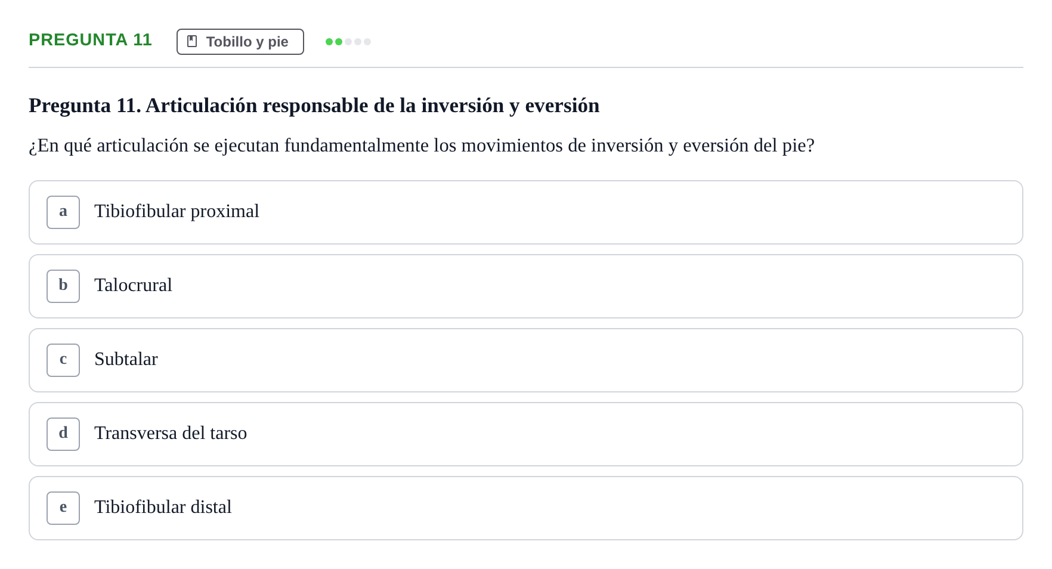Choose the answer Tibiofibular proximal
The height and width of the screenshot is (569, 1052).
point(526,212)
